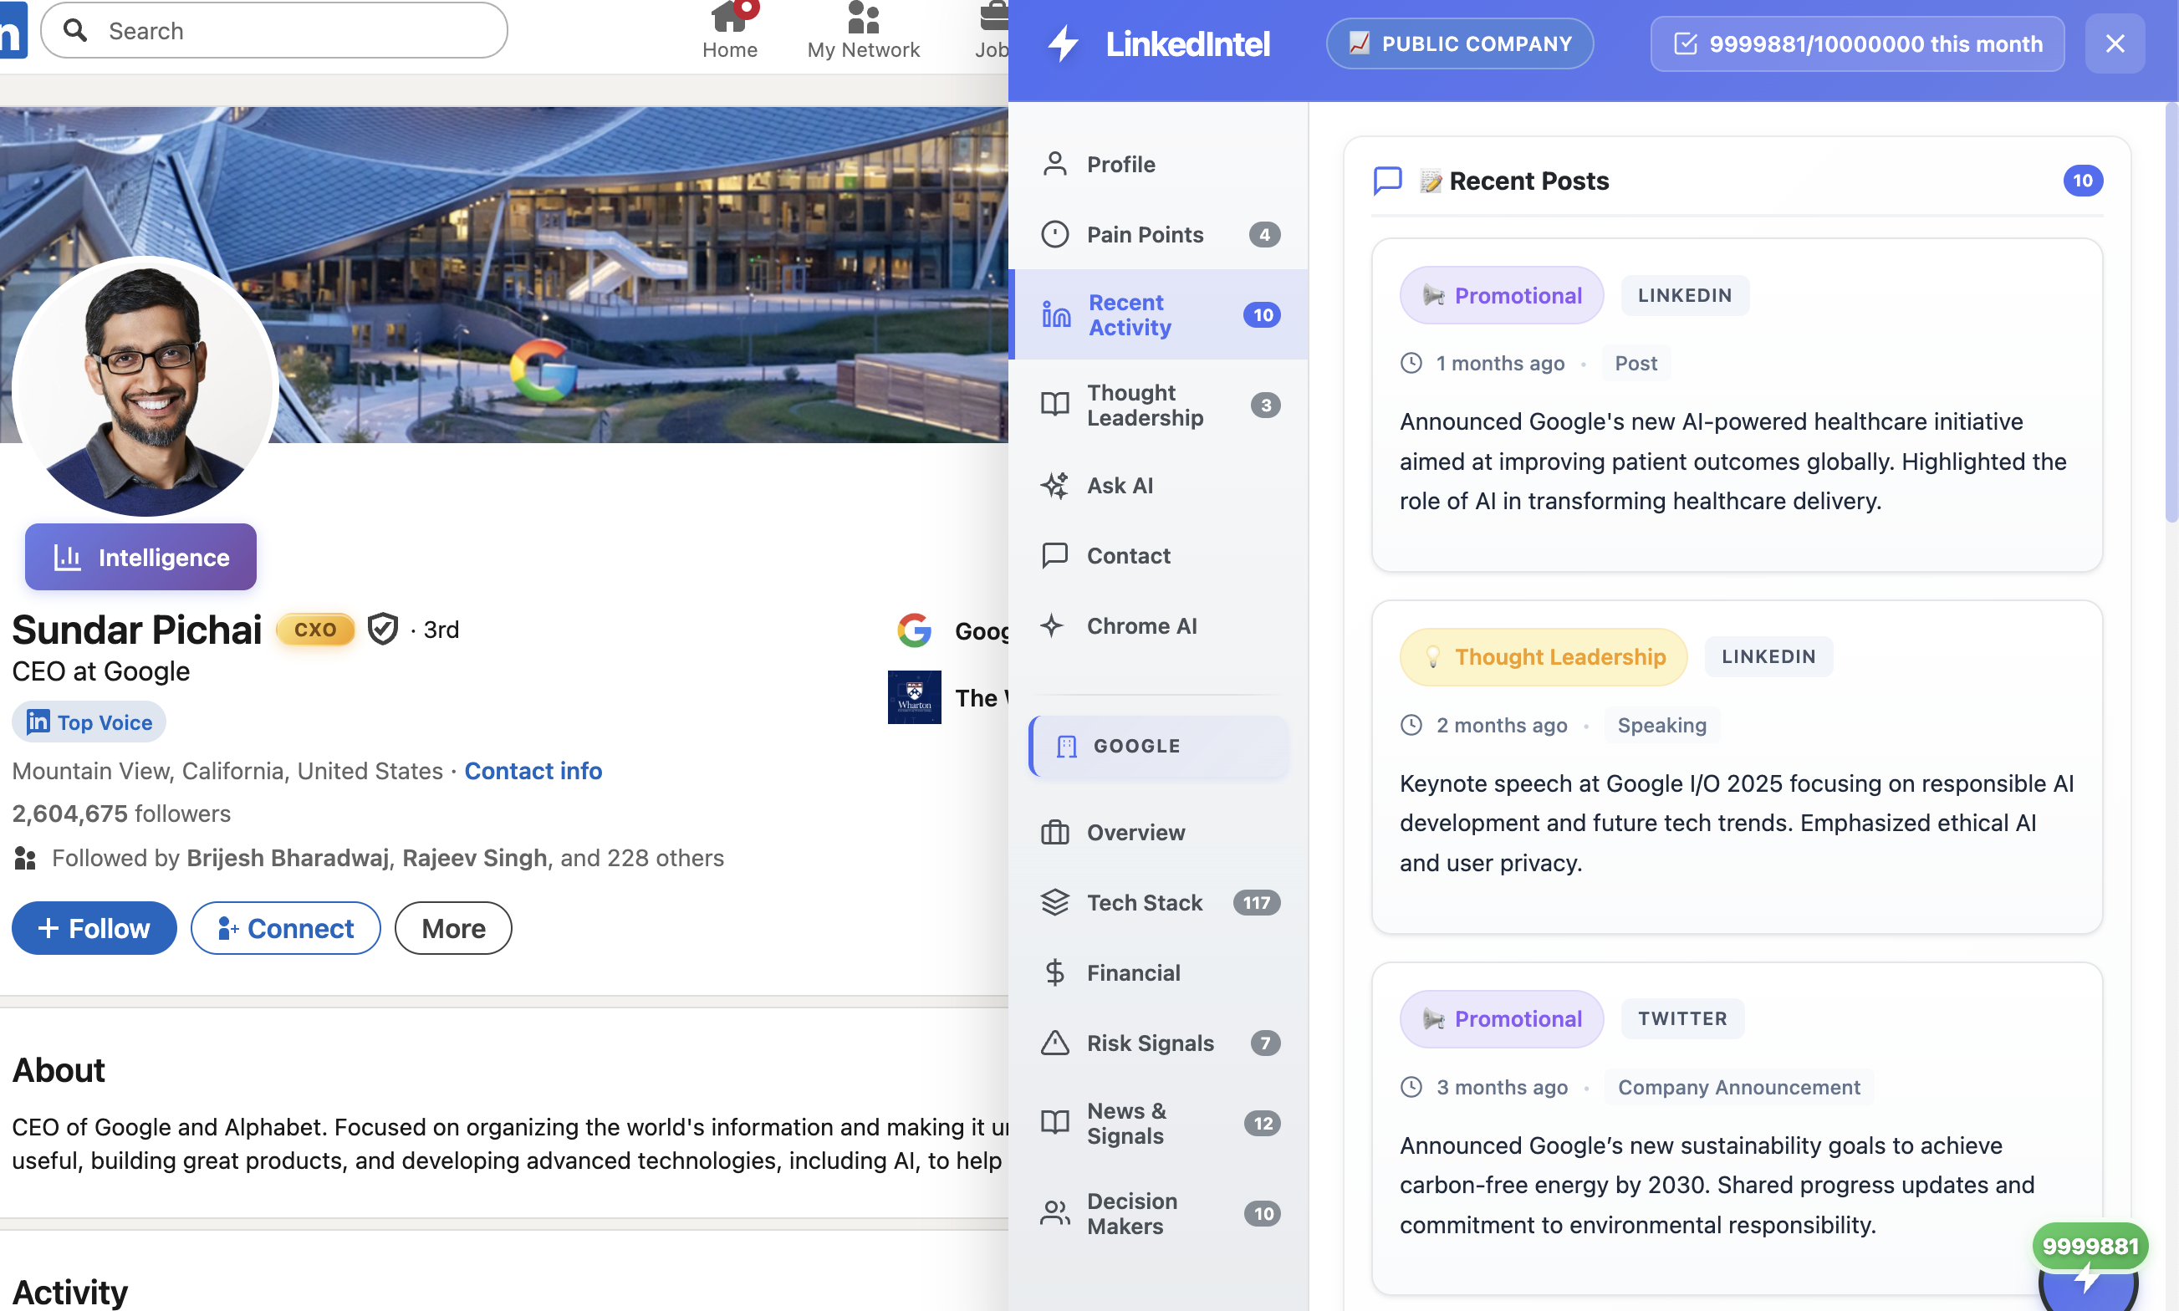Go to LinkedIn Home
This screenshot has height=1311, width=2179.
[728, 32]
